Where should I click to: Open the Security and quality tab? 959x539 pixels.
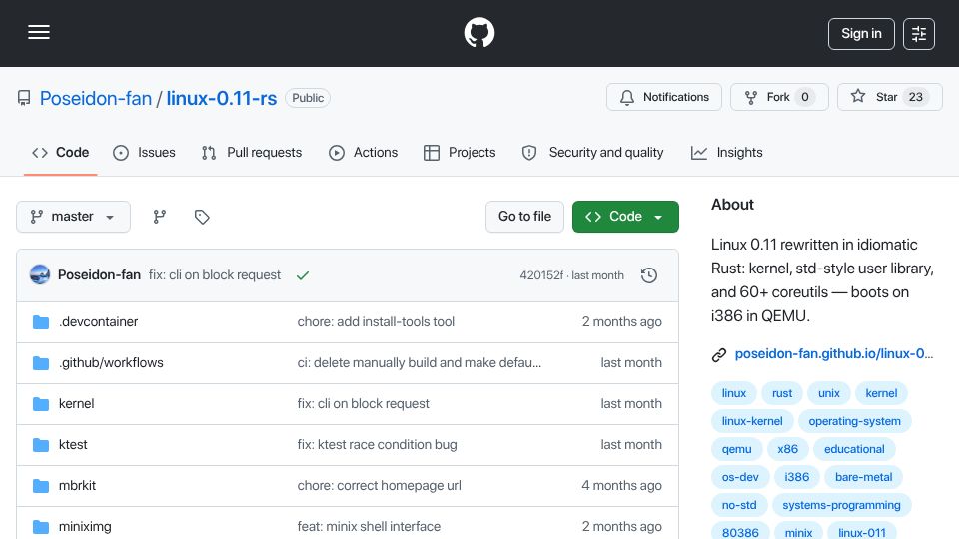point(592,152)
